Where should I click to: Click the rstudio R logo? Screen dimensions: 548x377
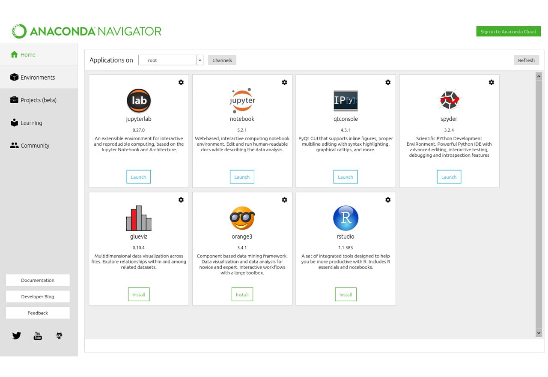coord(345,218)
